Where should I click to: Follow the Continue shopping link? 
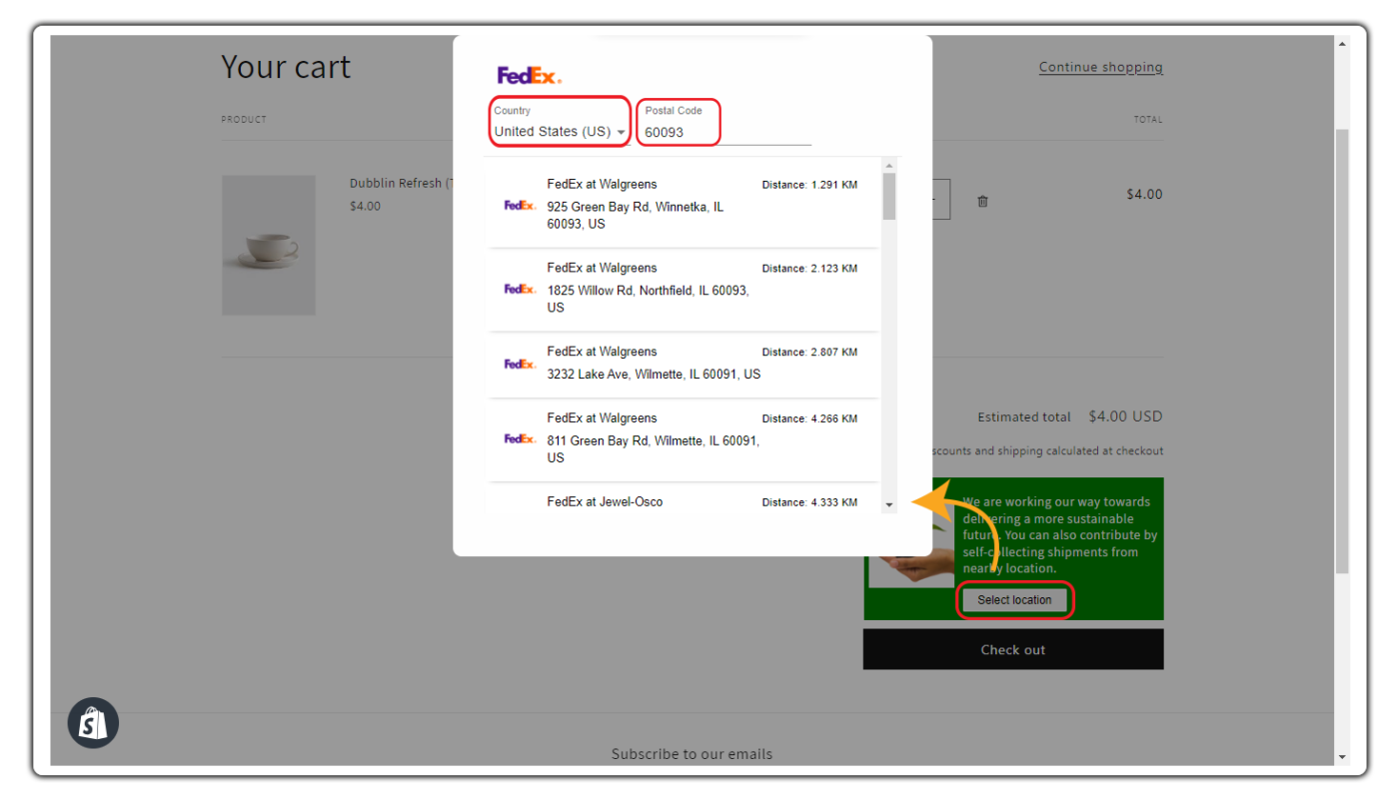pos(1100,68)
